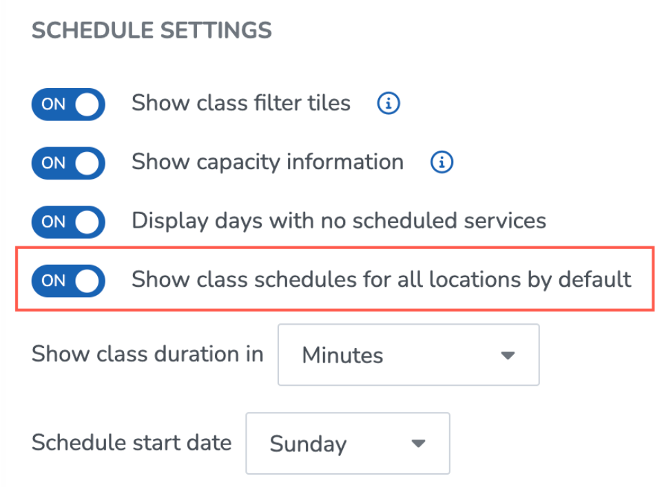
Task: Click Show class schedules for all locations text
Action: (x=382, y=280)
